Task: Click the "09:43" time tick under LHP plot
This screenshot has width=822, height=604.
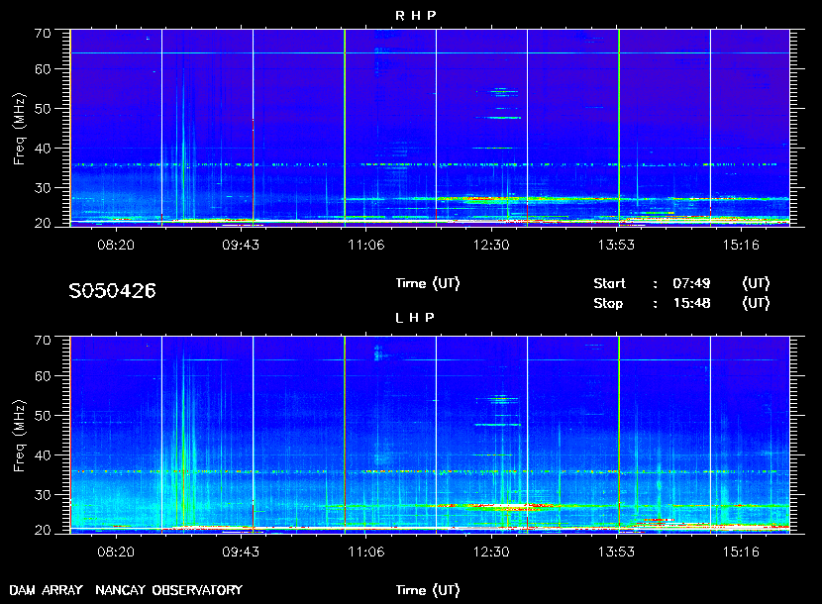Action: click(x=241, y=553)
